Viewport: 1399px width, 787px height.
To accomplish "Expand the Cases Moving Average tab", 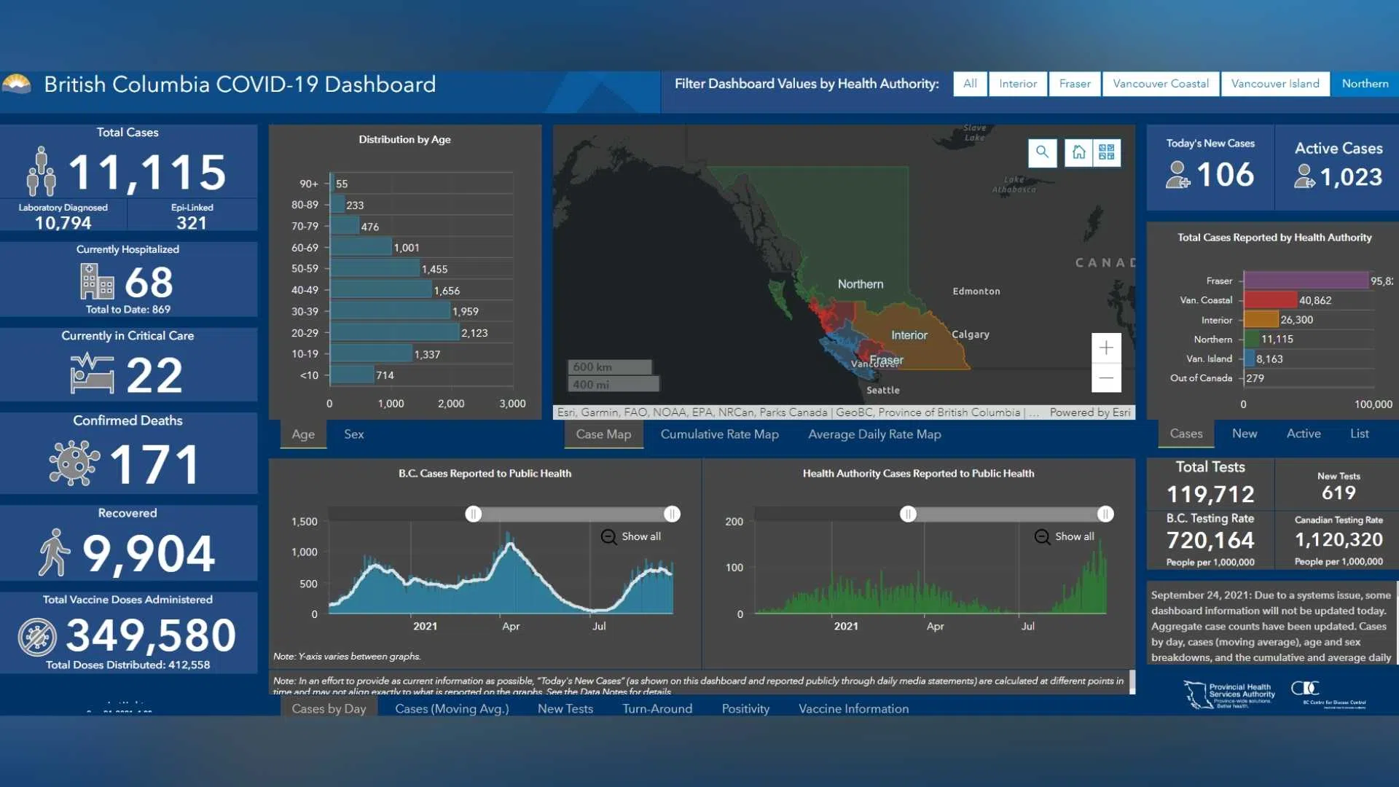I will click(x=452, y=708).
